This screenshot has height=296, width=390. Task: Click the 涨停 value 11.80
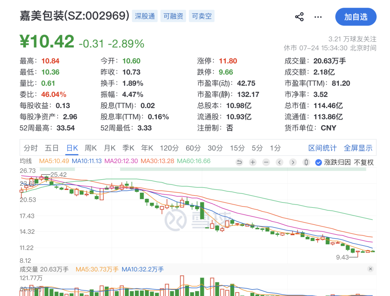pyautogui.click(x=228, y=61)
